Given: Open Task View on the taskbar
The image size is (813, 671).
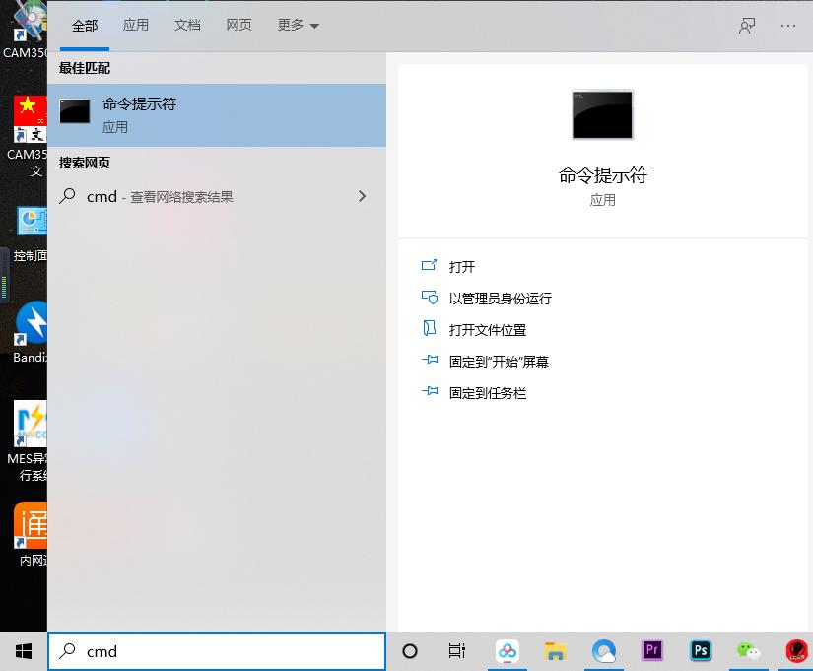Looking at the screenshot, I should tap(456, 651).
